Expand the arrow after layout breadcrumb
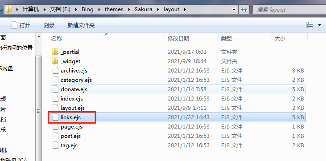The image size is (326, 161). 185,9
